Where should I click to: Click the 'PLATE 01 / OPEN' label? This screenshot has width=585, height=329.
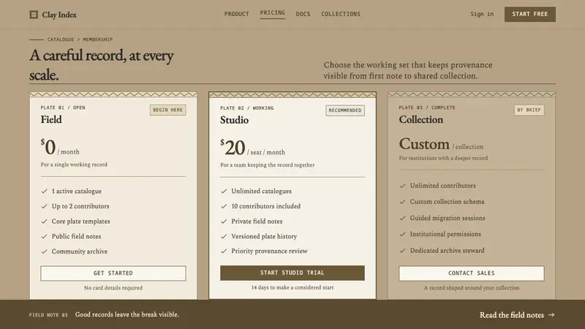pyautogui.click(x=63, y=107)
